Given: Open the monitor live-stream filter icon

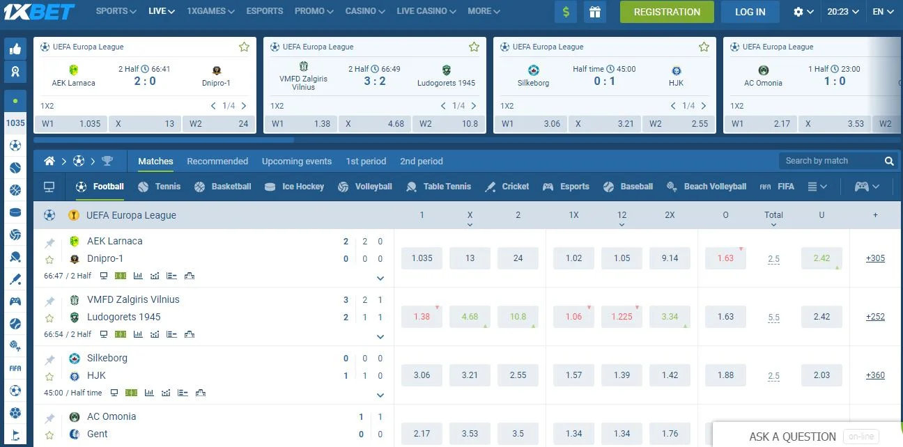Looking at the screenshot, I should (49, 187).
